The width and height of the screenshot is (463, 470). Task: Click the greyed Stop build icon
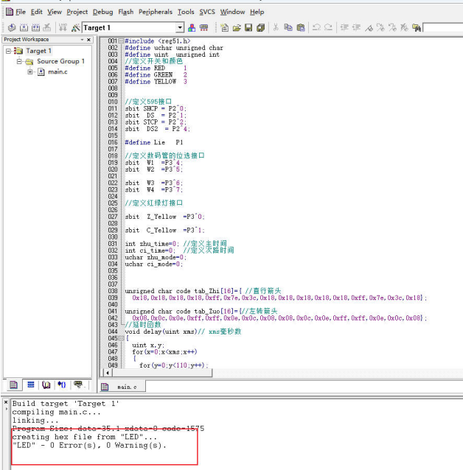pos(47,28)
